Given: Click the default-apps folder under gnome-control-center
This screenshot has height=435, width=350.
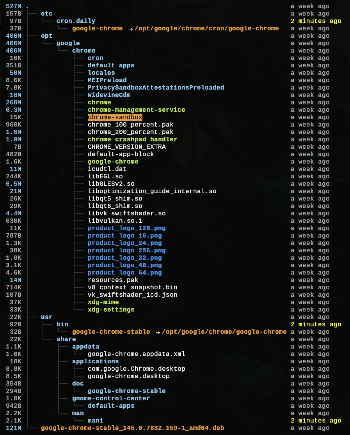Looking at the screenshot, I should click(111, 405).
